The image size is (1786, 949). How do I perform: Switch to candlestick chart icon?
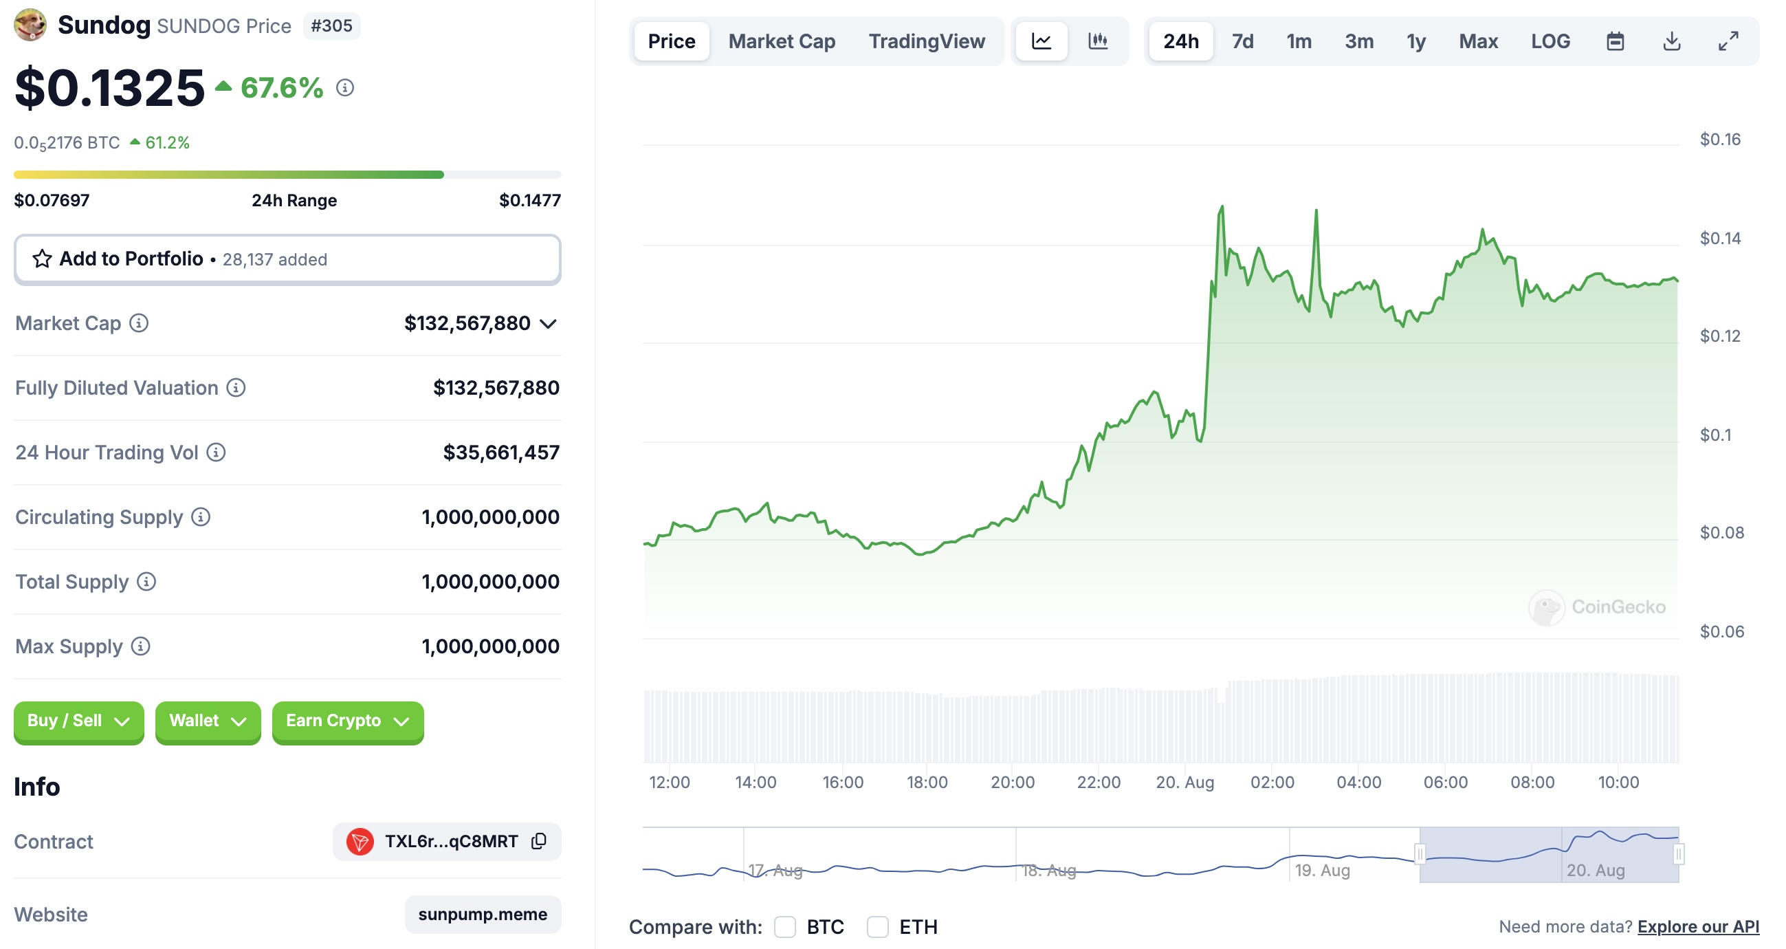pyautogui.click(x=1099, y=41)
